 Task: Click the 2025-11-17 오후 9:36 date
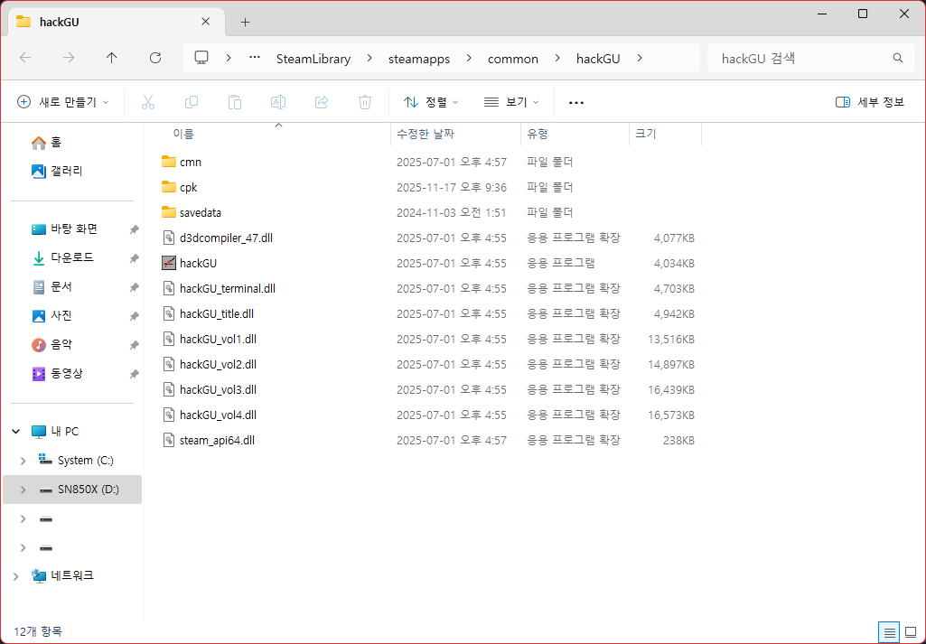tap(451, 188)
